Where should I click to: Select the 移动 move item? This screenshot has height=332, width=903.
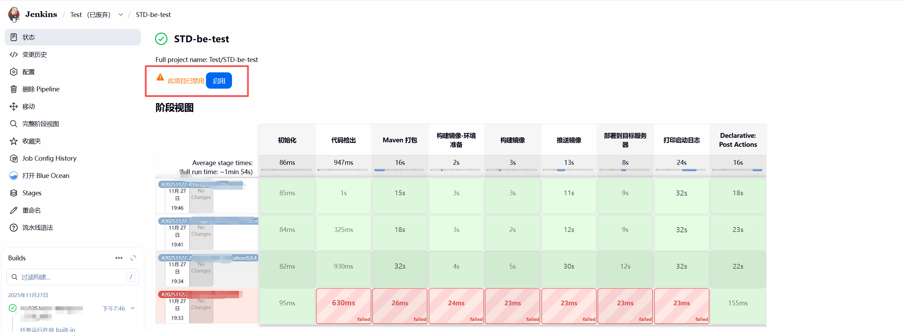point(28,107)
